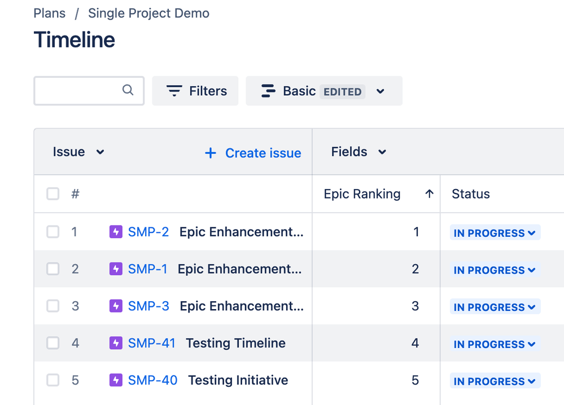Viewport: 564px width, 405px height.
Task: Check the box for row SMP-2
Action: click(x=53, y=232)
